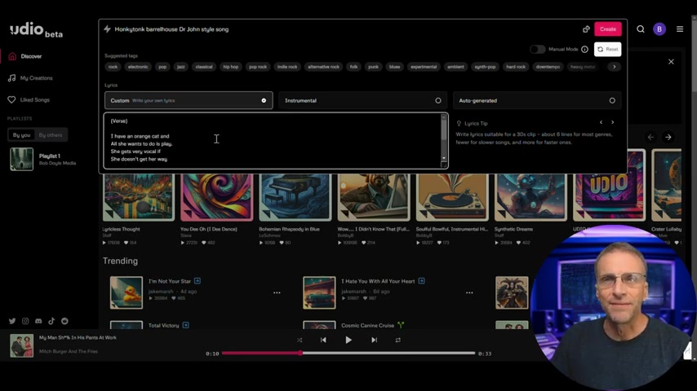Skip to next track
The image size is (697, 391).
tap(375, 340)
